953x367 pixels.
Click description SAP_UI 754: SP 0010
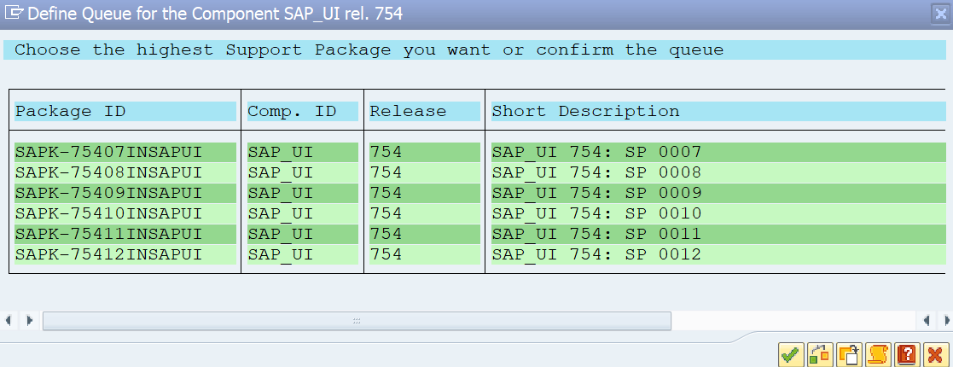tap(719, 214)
